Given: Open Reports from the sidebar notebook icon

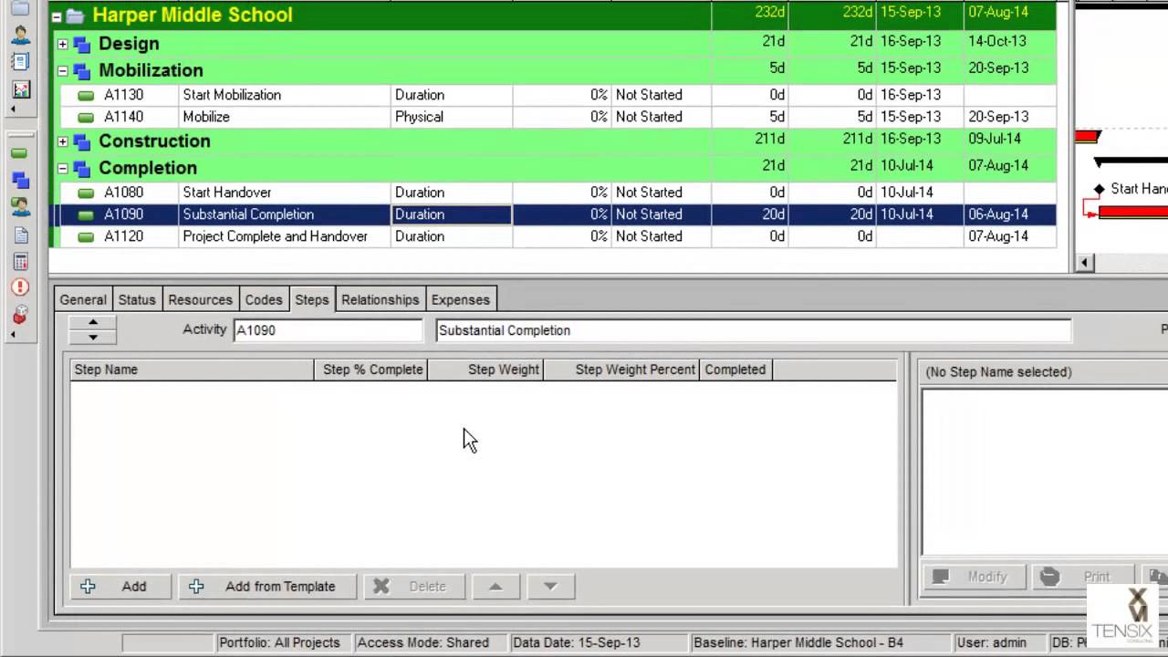Looking at the screenshot, I should click(x=19, y=61).
